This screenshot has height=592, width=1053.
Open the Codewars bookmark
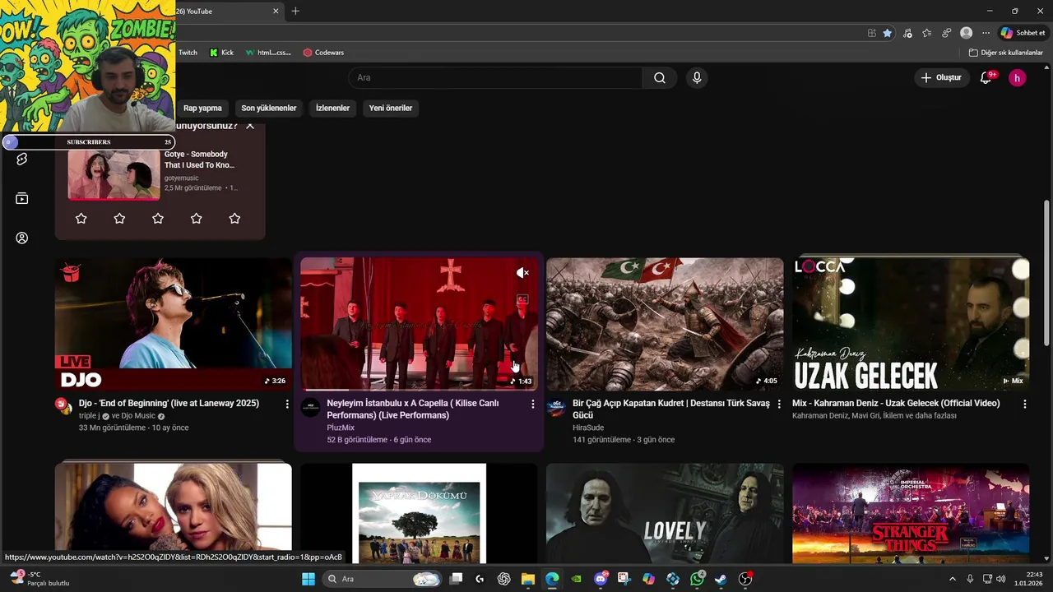pyautogui.click(x=323, y=52)
